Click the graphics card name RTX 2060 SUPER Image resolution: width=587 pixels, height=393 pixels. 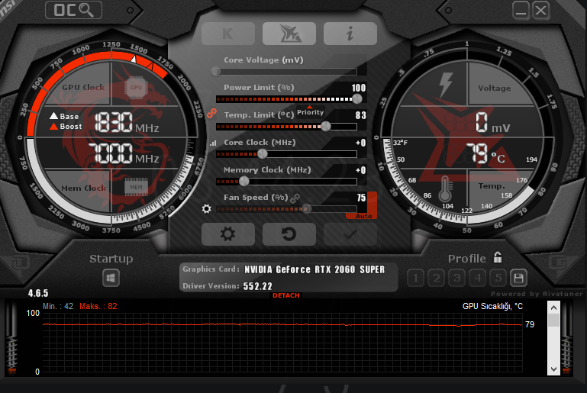(x=314, y=269)
